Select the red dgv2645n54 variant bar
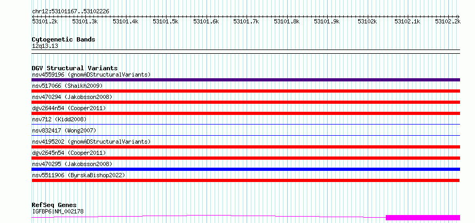 pyautogui.click(x=246, y=158)
